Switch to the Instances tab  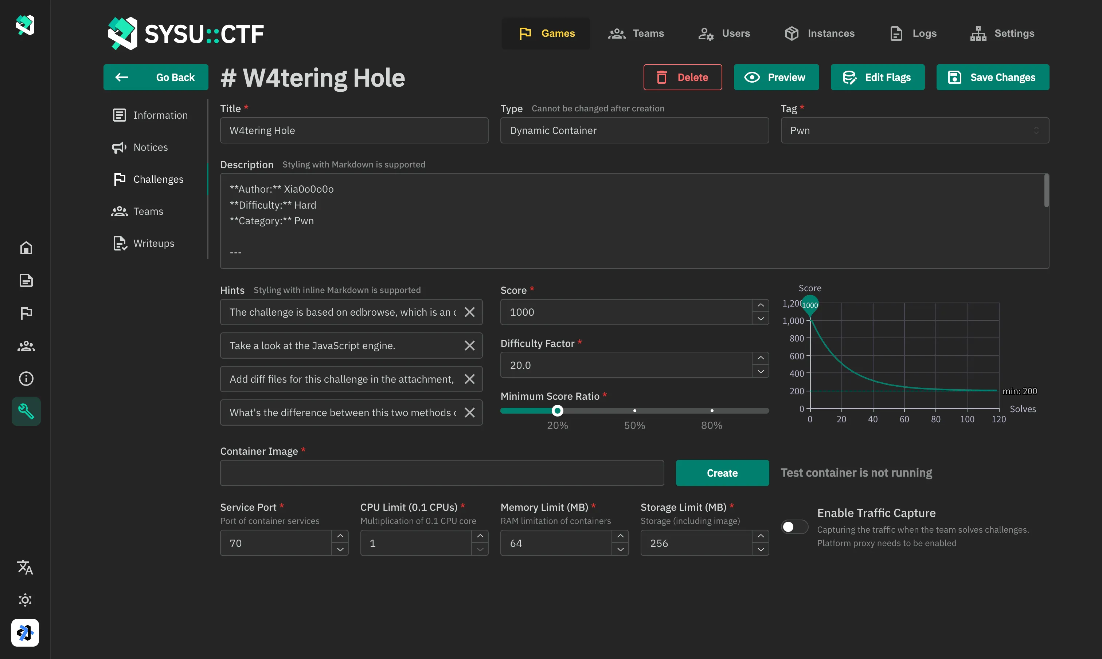pyautogui.click(x=820, y=33)
